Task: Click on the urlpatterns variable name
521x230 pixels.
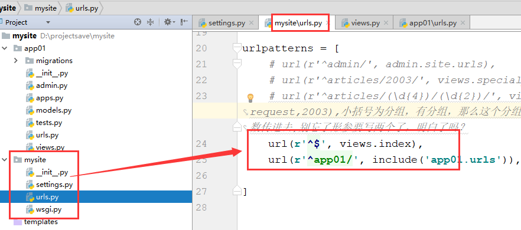Action: (278, 48)
